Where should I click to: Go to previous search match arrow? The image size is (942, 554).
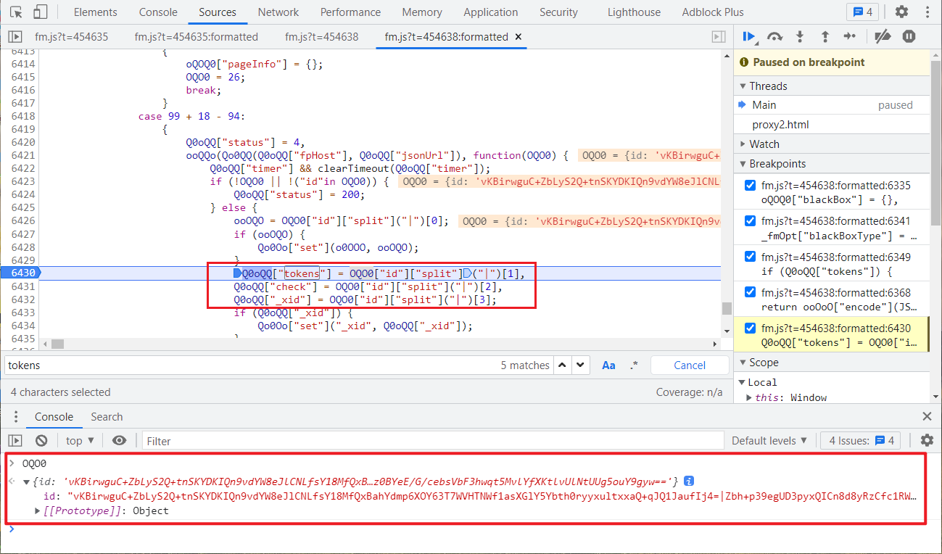(563, 365)
